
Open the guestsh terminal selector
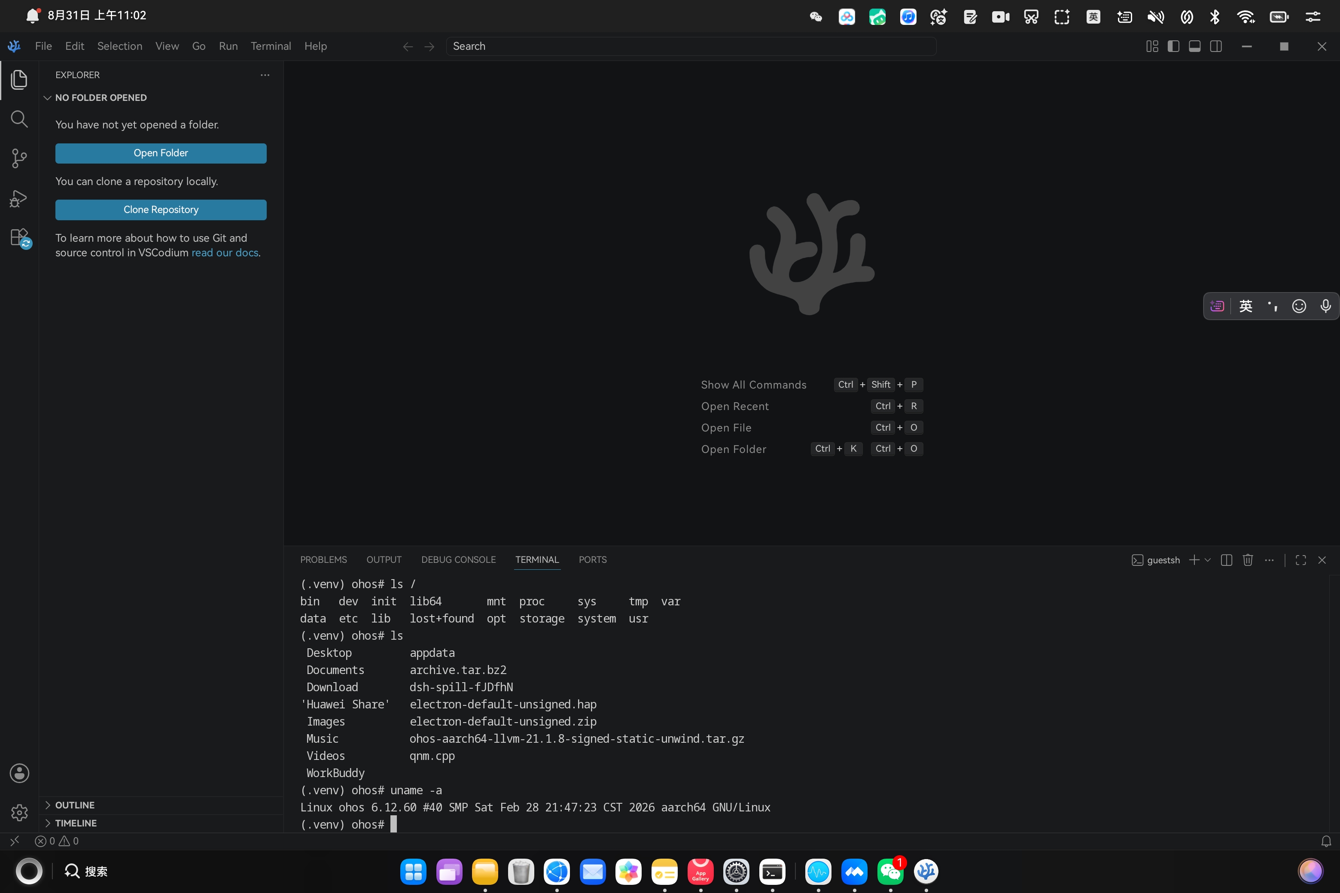click(x=1155, y=560)
